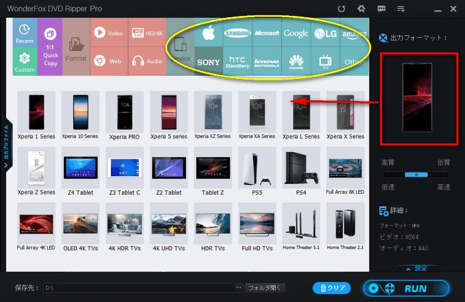Pick the Z2 Tablet profile
The image size is (465, 302).
169,171
